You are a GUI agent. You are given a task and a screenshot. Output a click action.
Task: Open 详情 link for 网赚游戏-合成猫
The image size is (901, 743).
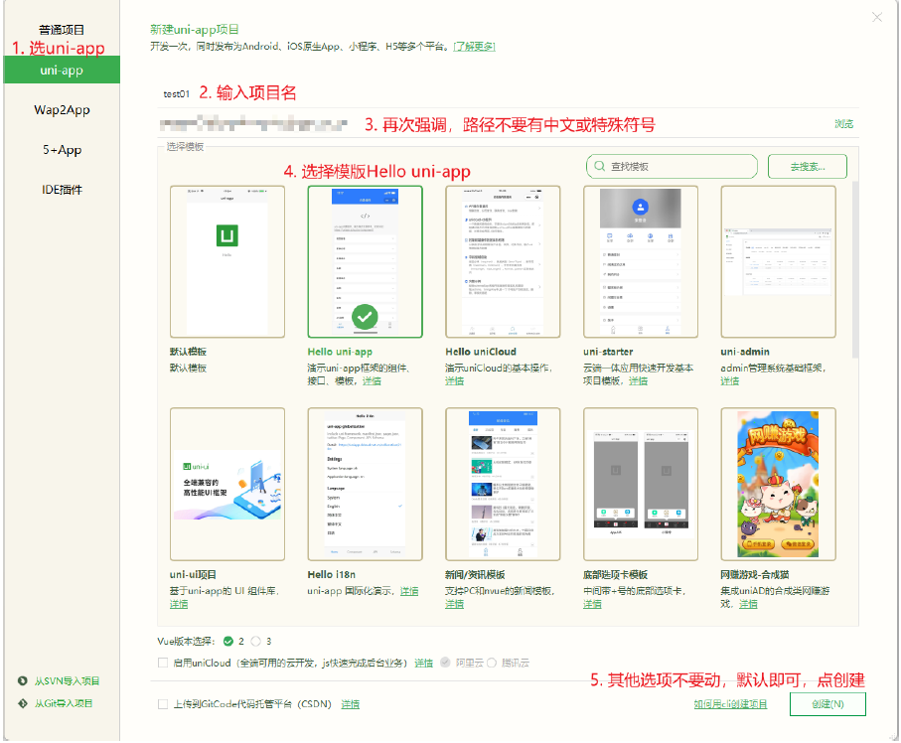(x=748, y=604)
